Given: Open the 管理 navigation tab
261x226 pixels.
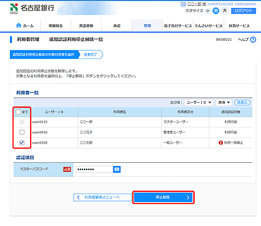Looking at the screenshot, I should [x=147, y=26].
